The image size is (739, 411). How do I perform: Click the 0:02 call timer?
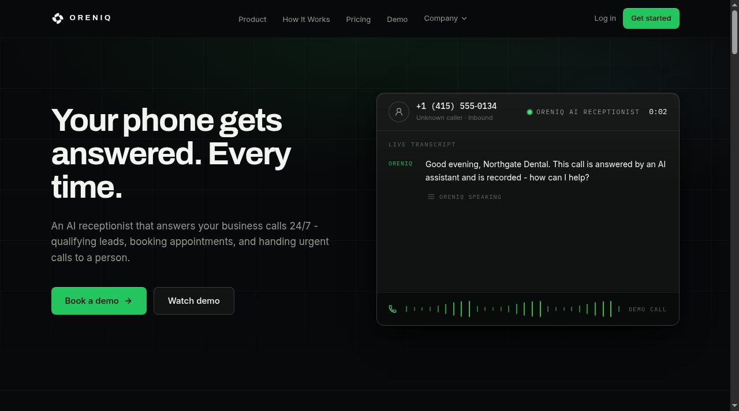[x=658, y=112]
